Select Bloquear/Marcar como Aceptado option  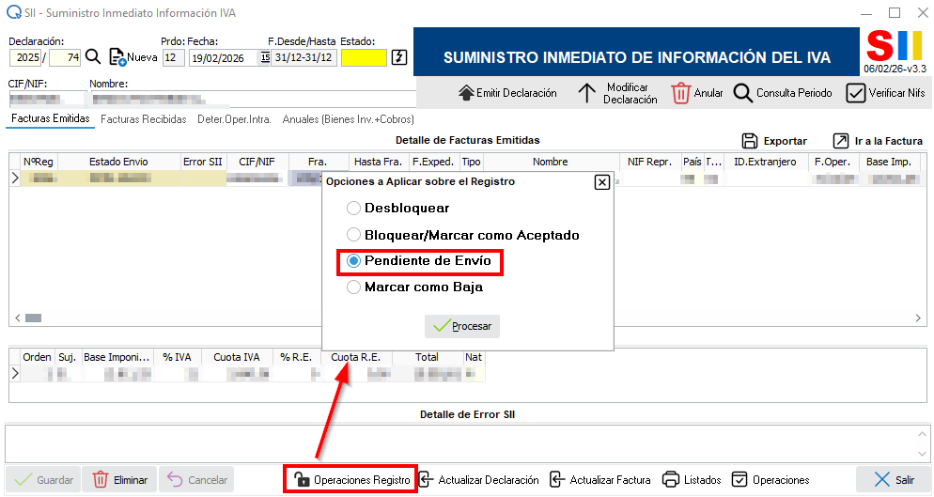[x=462, y=235]
